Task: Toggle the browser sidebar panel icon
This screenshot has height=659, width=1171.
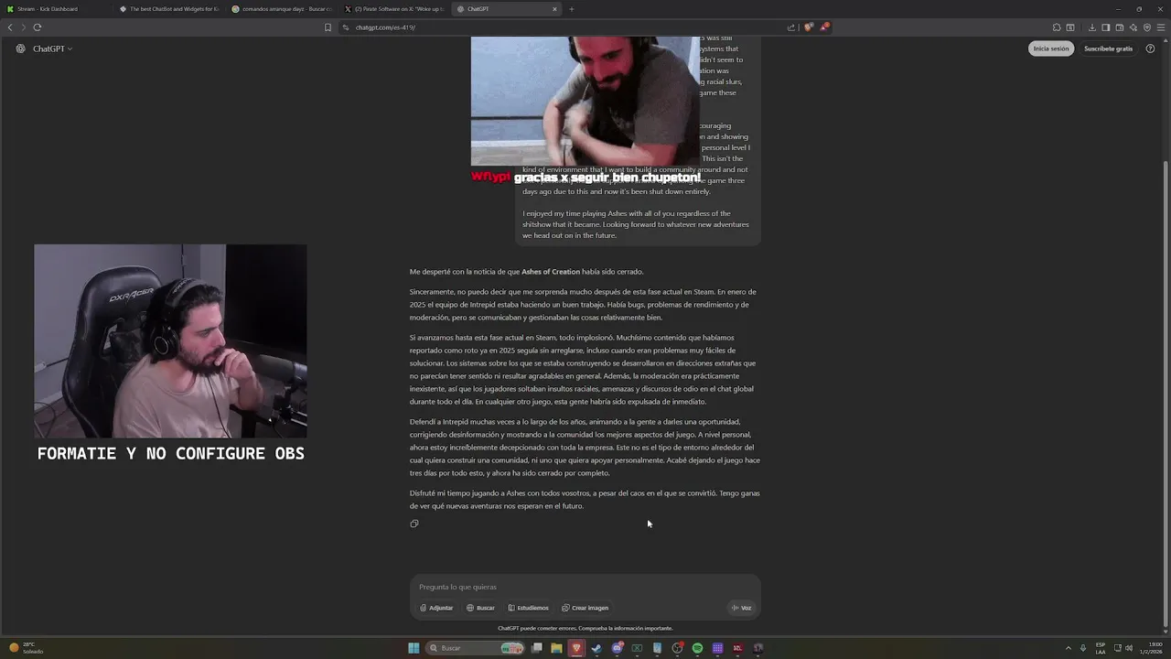Action: 1105,27
